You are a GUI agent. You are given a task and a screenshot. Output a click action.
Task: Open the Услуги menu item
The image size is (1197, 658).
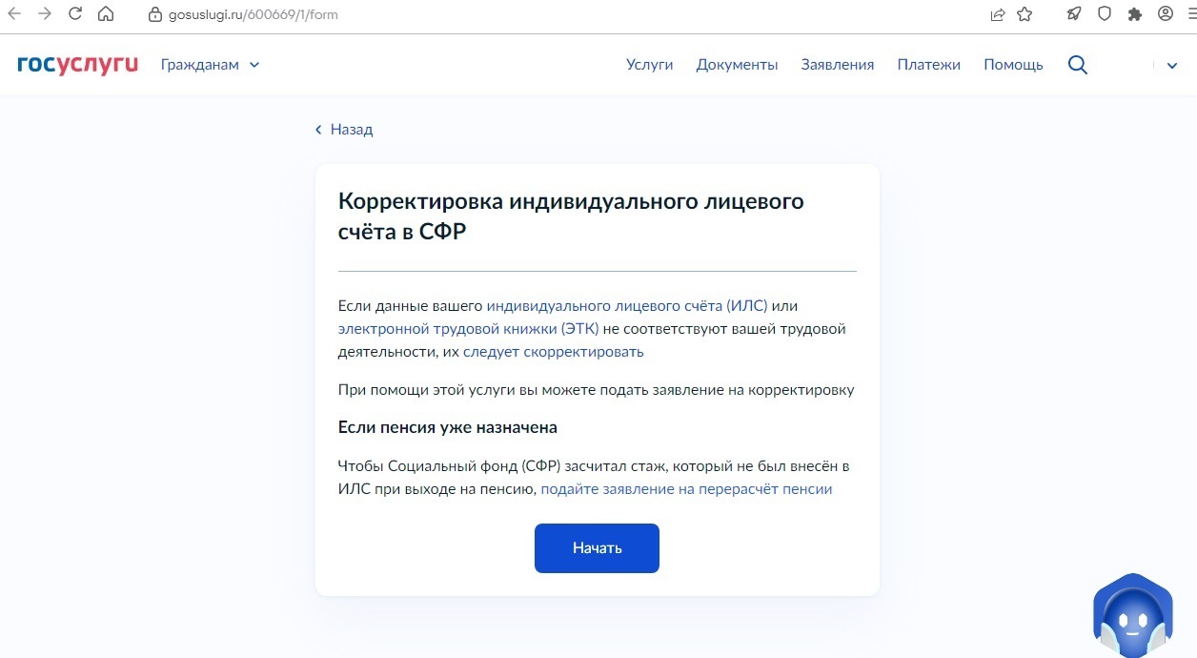point(649,65)
